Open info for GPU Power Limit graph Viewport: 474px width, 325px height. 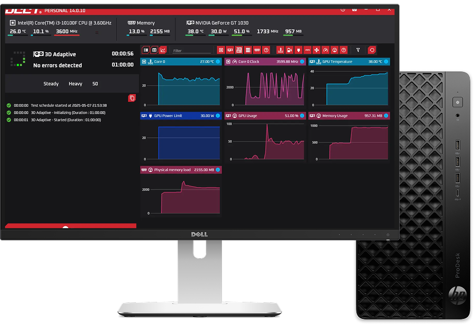[218, 116]
